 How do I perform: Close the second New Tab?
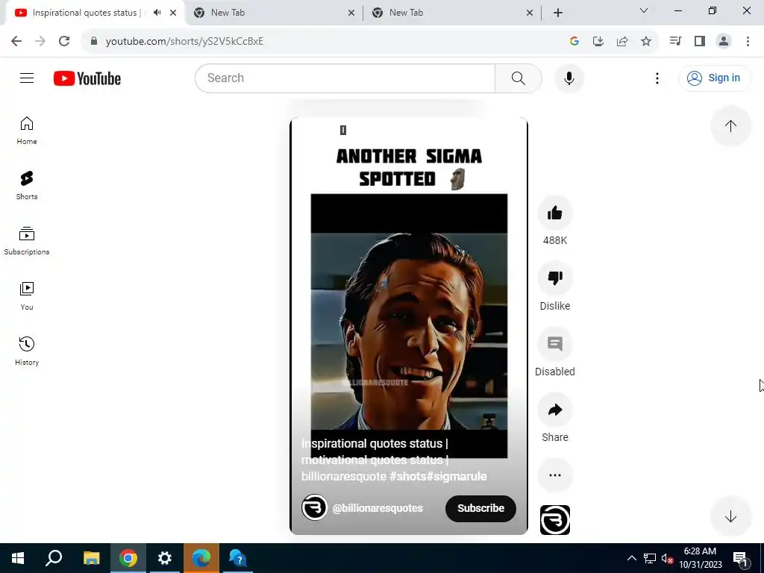tap(351, 13)
